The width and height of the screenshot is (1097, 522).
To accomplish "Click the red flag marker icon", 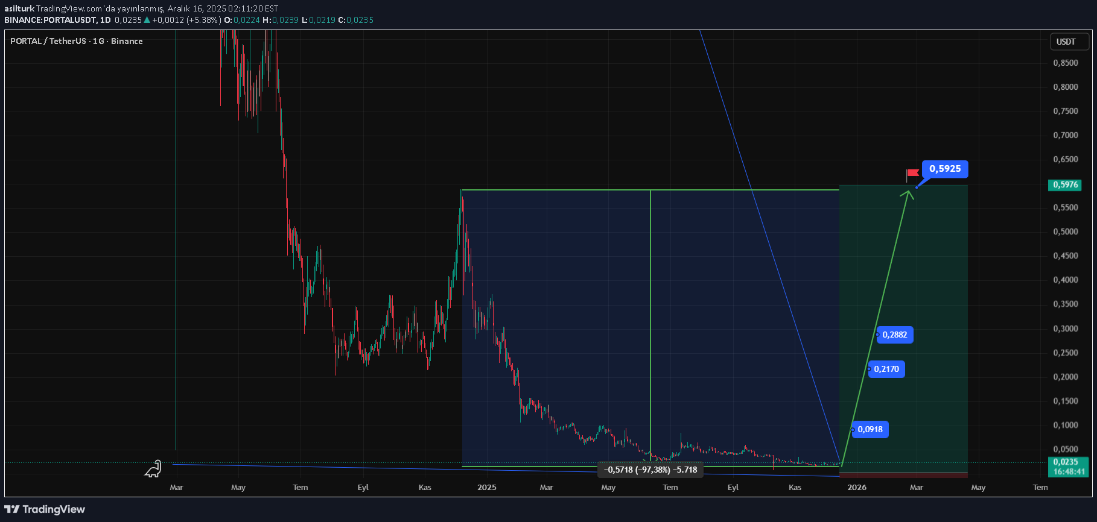I will tap(912, 174).
